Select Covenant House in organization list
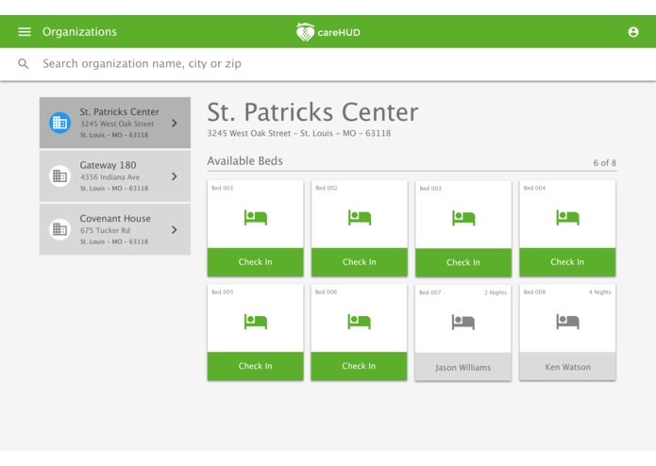This screenshot has height=466, width=656. click(115, 229)
